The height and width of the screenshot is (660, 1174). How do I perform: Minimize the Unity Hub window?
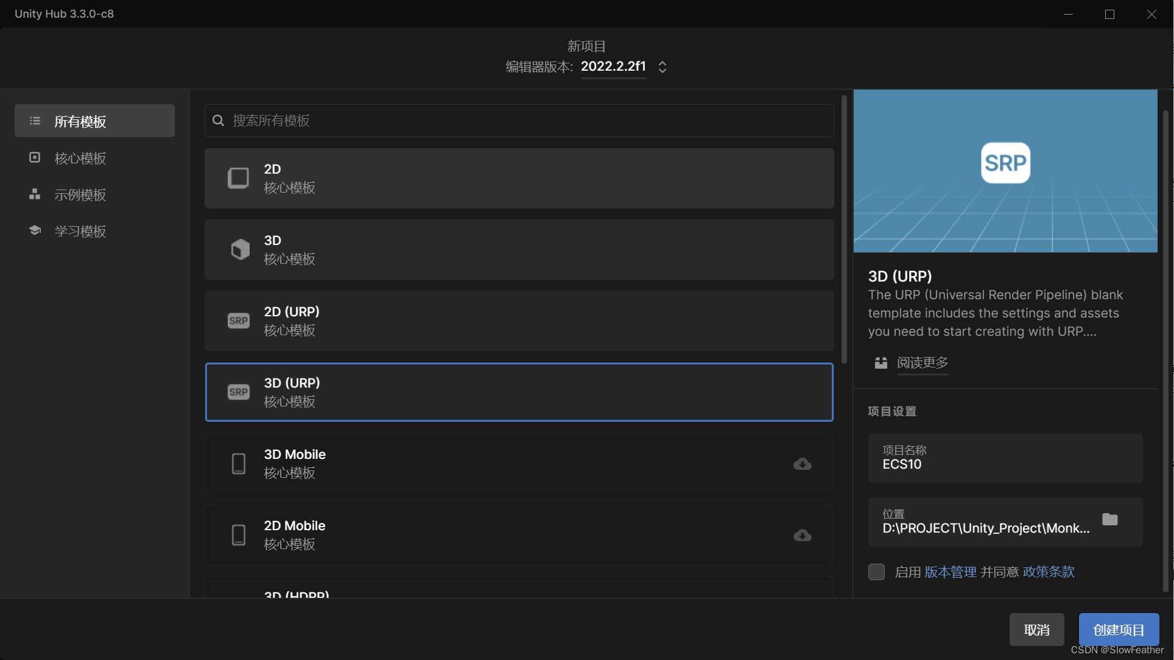(1068, 13)
